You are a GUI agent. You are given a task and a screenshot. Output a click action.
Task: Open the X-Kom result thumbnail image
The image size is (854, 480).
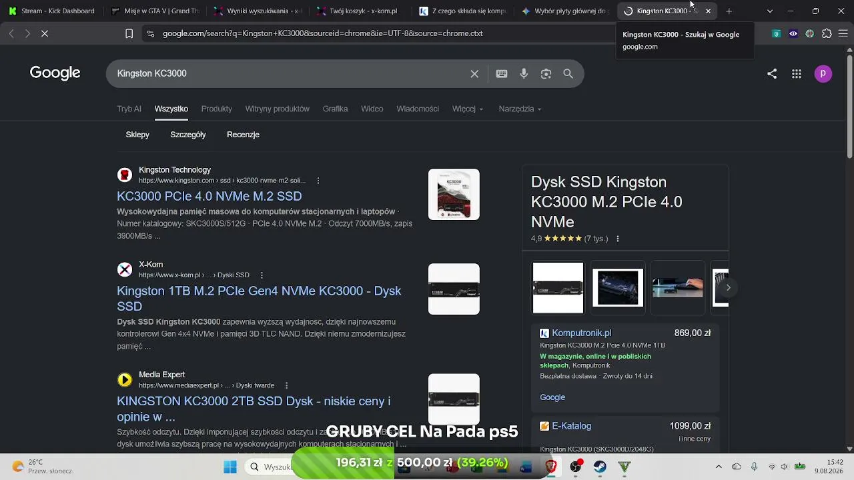454,289
